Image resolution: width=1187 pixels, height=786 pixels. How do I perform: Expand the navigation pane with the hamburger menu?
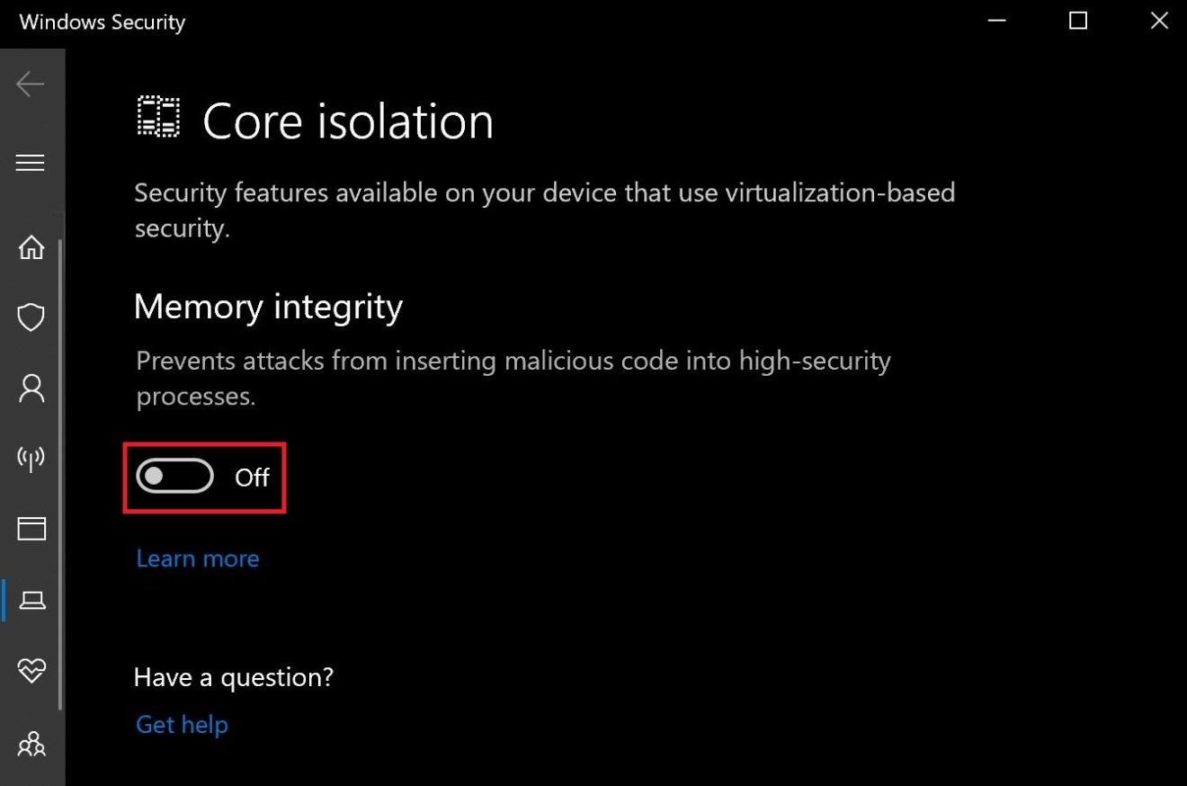pyautogui.click(x=31, y=163)
